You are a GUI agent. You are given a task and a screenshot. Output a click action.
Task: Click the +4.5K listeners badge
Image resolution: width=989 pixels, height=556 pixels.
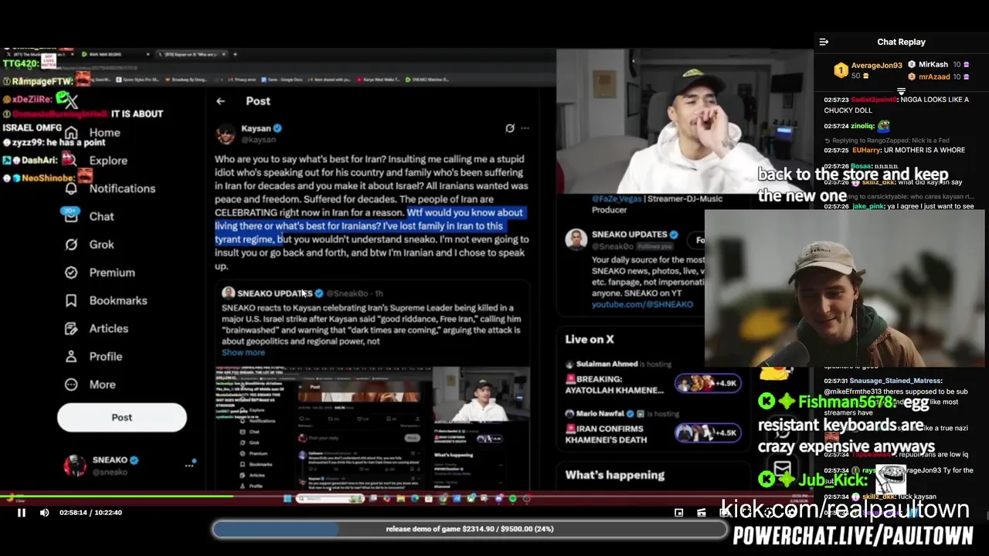(x=707, y=432)
